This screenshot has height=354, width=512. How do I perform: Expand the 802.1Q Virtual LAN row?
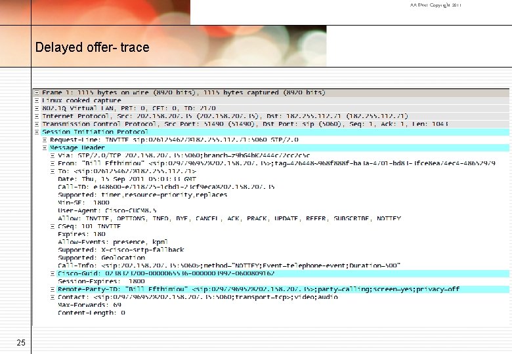37,108
